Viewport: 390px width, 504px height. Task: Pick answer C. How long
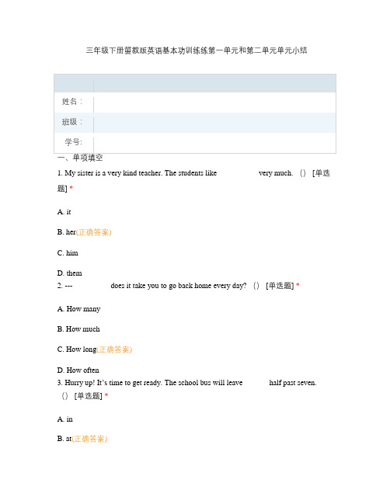tap(77, 349)
